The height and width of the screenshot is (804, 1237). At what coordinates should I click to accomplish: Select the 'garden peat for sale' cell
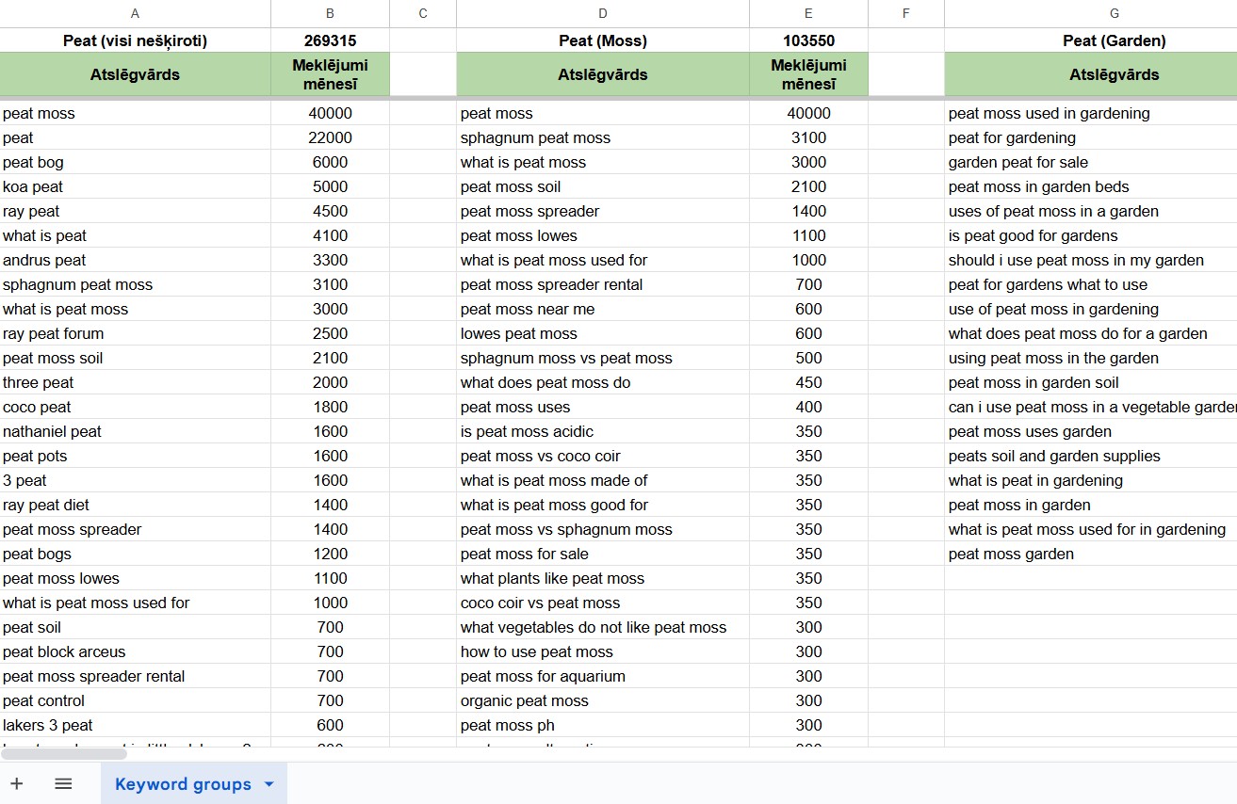1090,162
